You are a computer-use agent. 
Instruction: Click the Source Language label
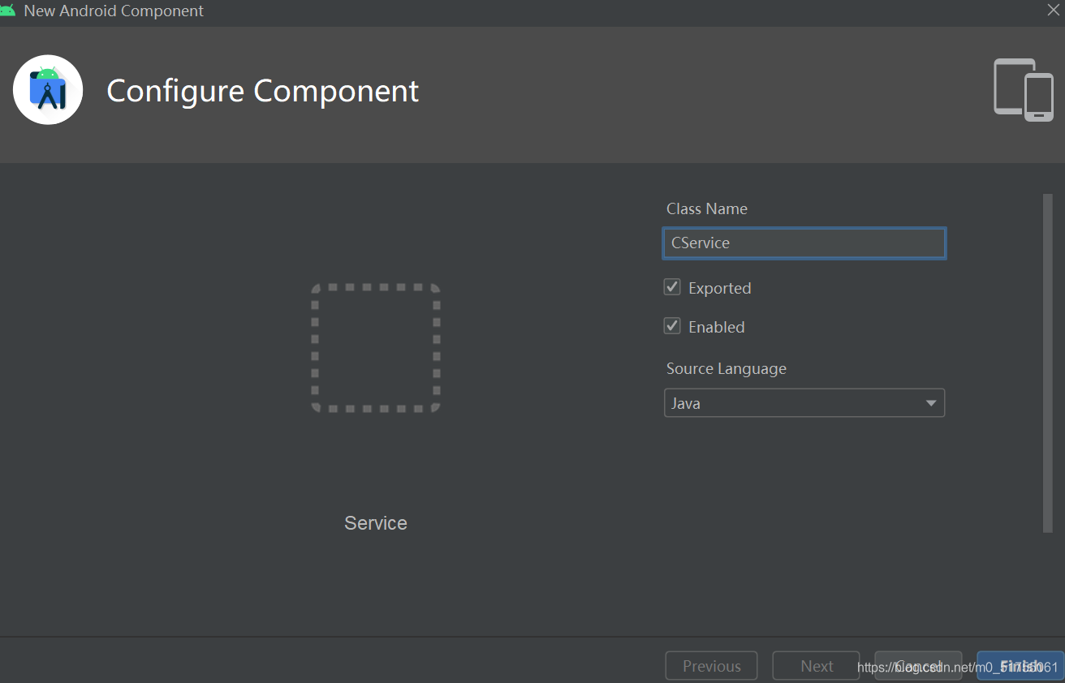727,368
